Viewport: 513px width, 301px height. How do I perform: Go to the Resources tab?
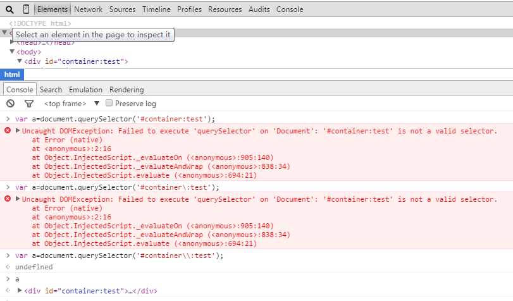(225, 9)
